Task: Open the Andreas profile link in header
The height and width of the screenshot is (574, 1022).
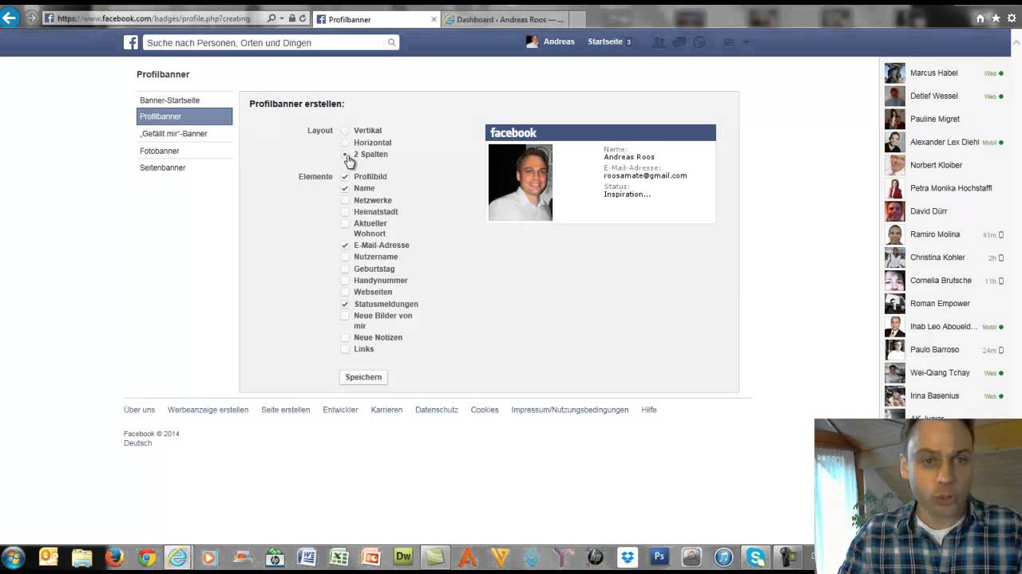Action: [550, 41]
